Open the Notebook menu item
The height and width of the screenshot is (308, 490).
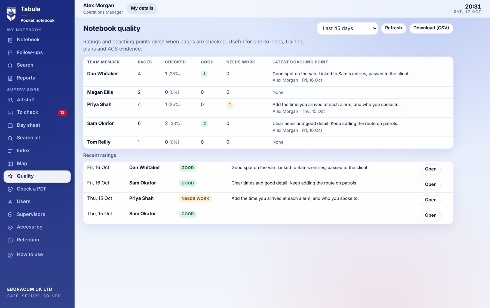pos(37,40)
